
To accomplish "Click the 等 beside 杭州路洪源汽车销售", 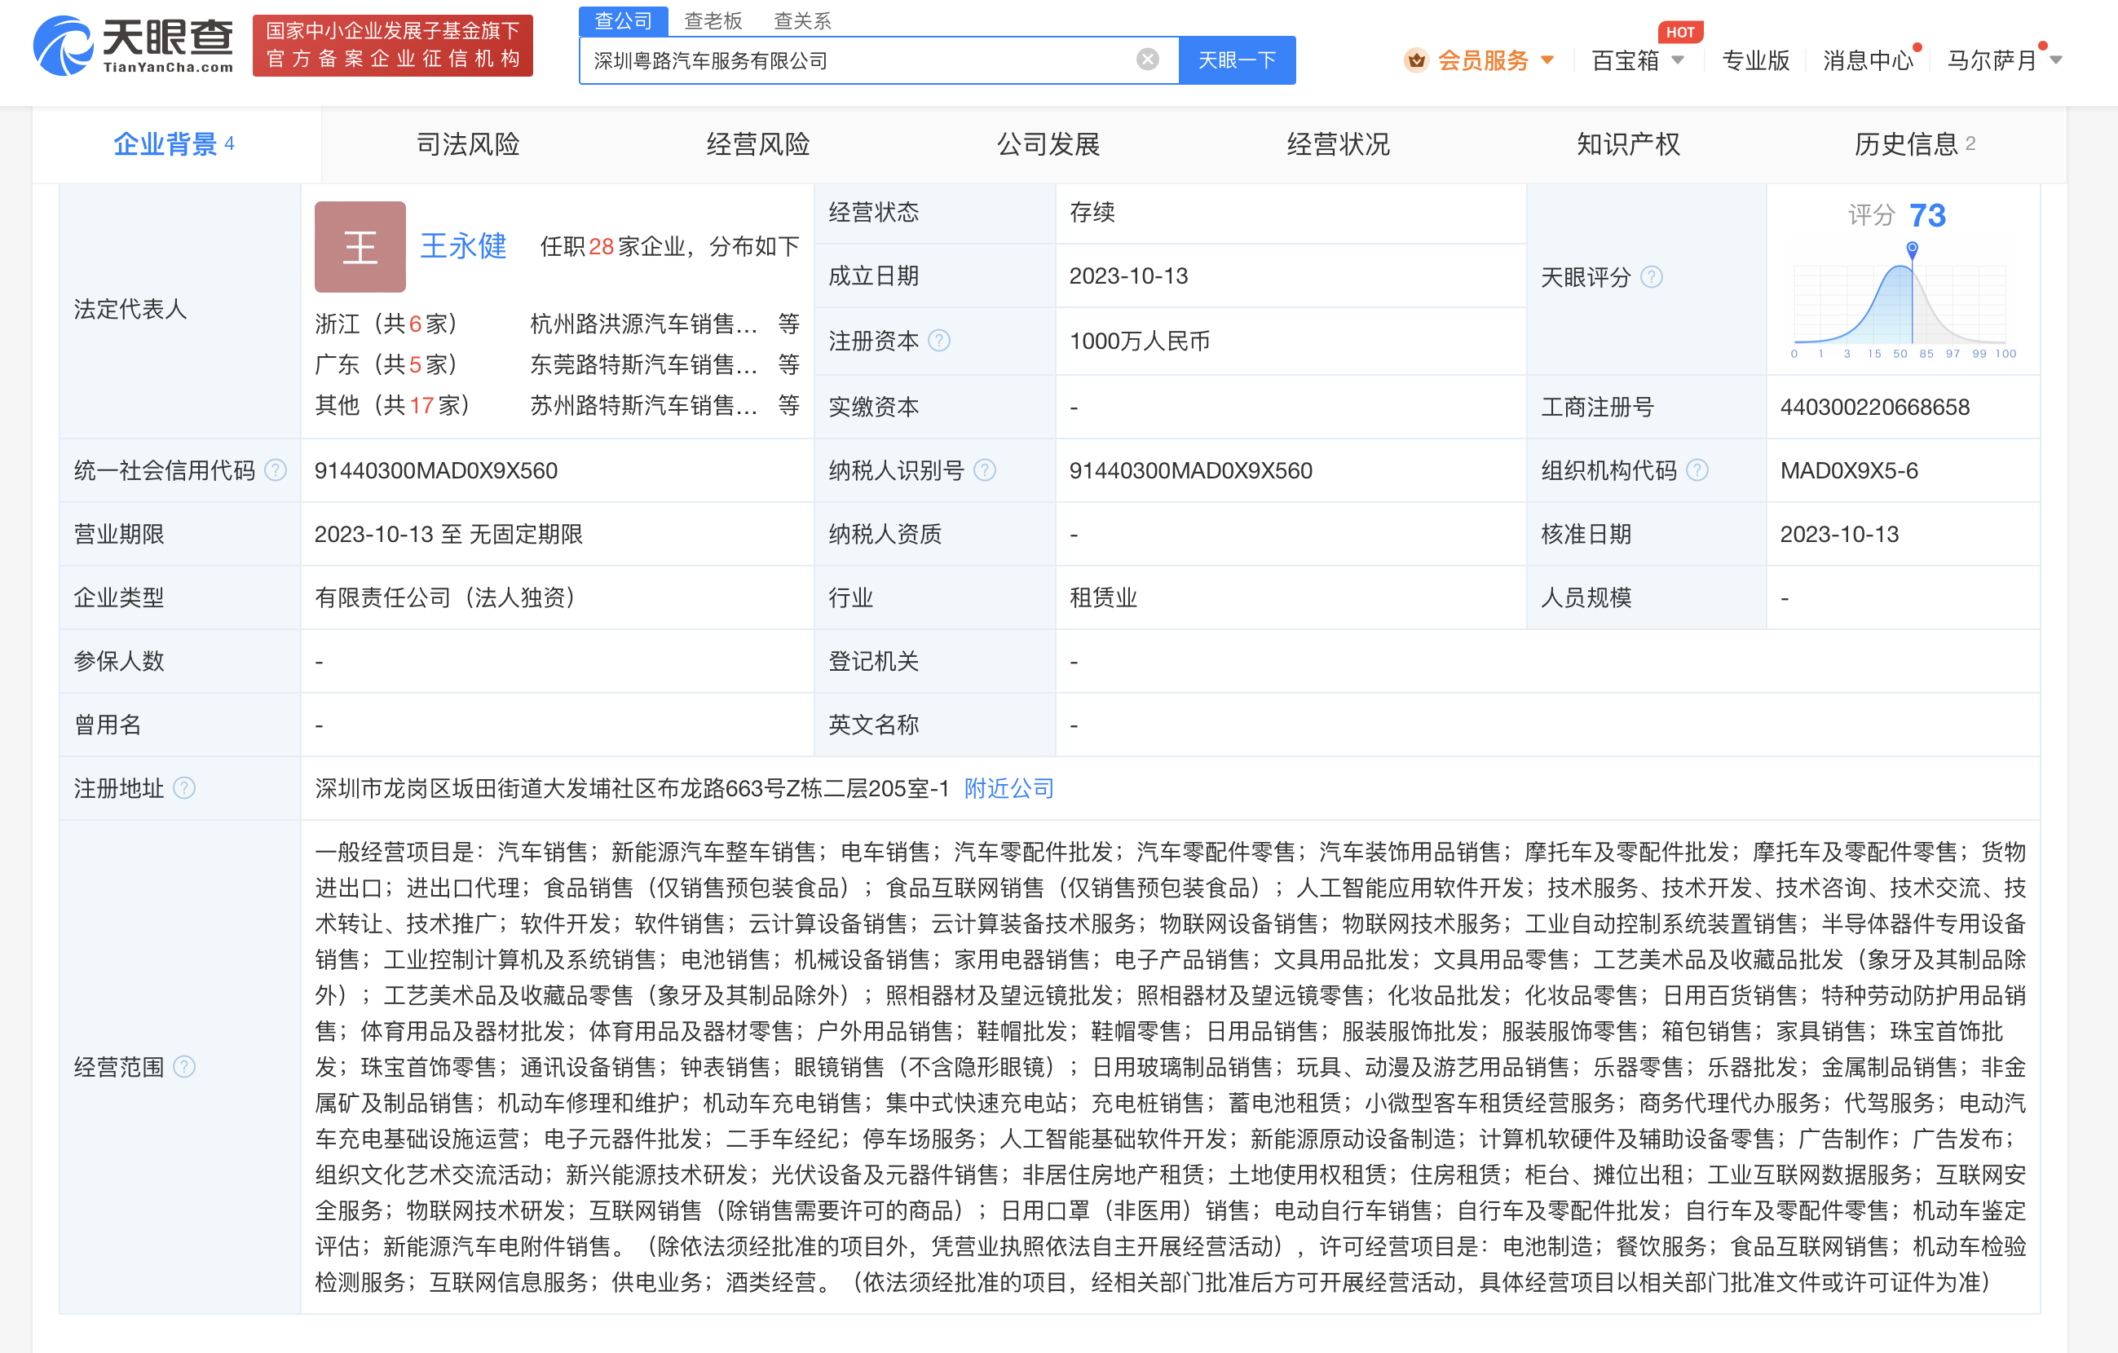I will 788,324.
